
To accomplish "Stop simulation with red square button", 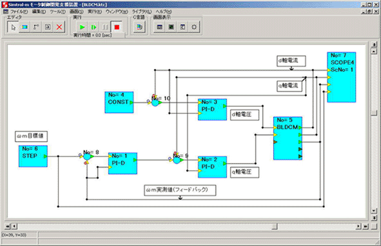I will 117,27.
